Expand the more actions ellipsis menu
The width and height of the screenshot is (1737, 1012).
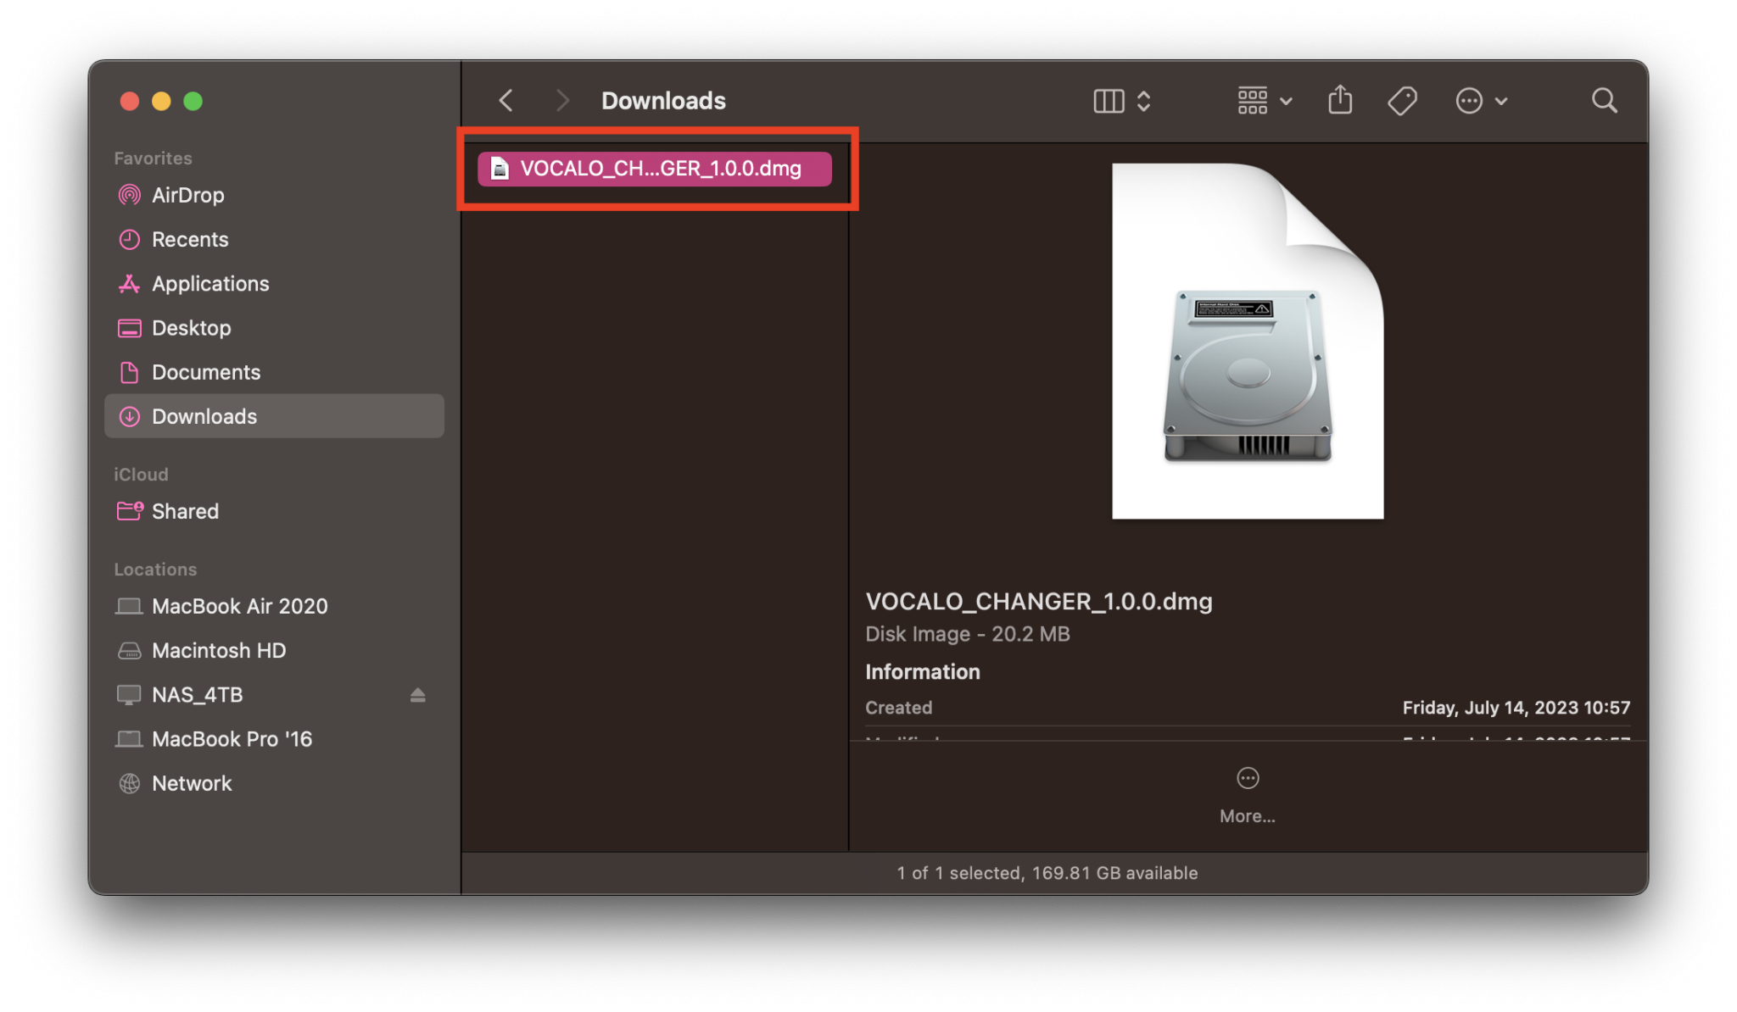(x=1480, y=100)
